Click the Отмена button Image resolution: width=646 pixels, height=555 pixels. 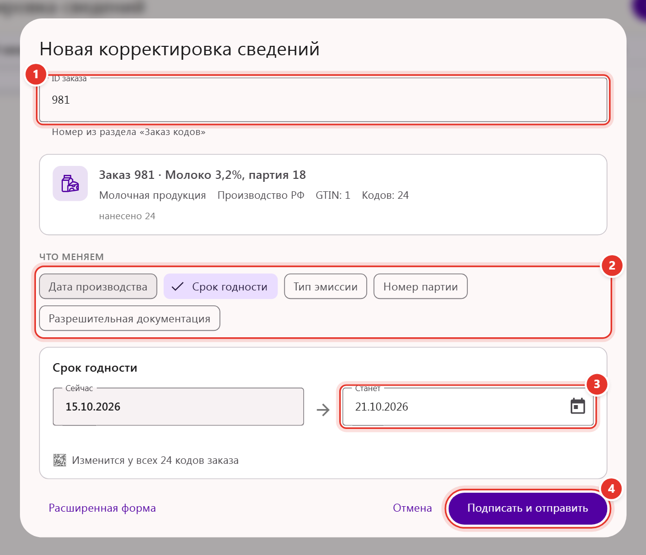(x=413, y=508)
